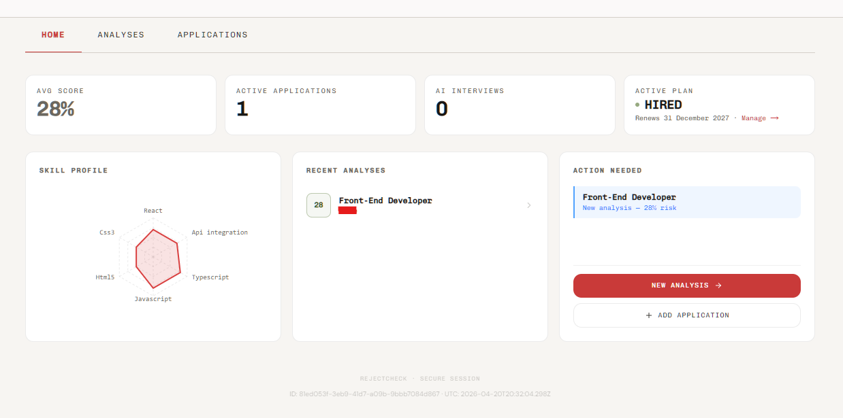Click the React label on the skill chart
The height and width of the screenshot is (418, 843).
click(153, 211)
